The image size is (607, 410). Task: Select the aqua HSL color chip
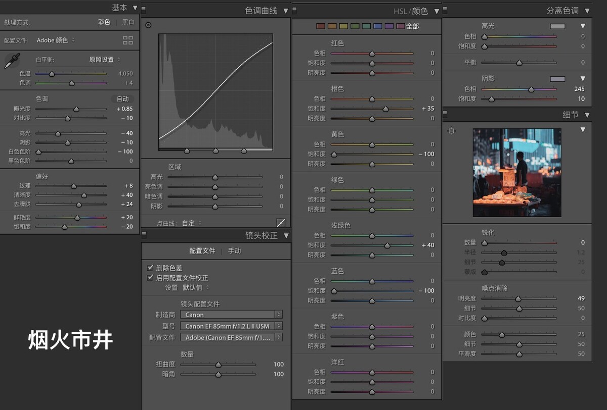(x=366, y=26)
